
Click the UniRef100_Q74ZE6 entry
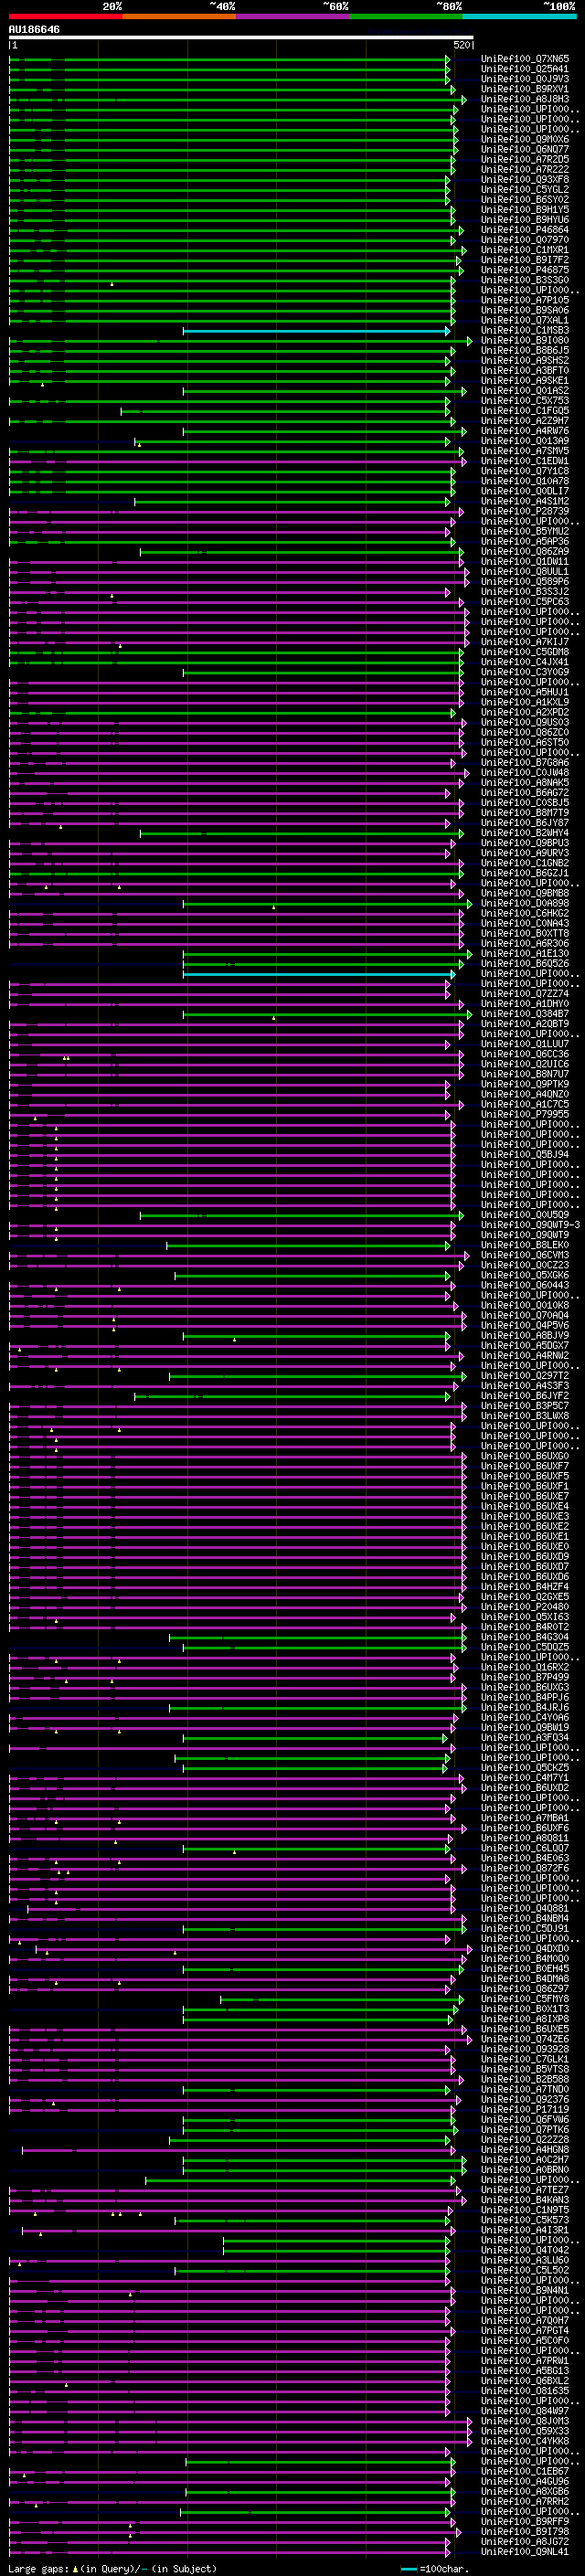pos(525,2040)
